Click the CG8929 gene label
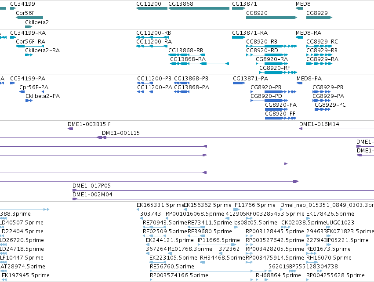Viewport: 374px width, 282px height. pyautogui.click(x=317, y=13)
